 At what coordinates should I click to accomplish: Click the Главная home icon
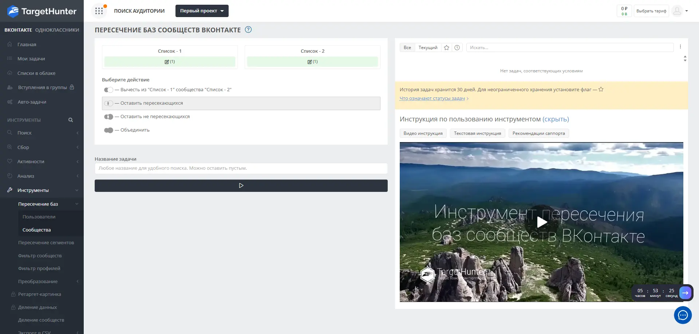pos(10,44)
